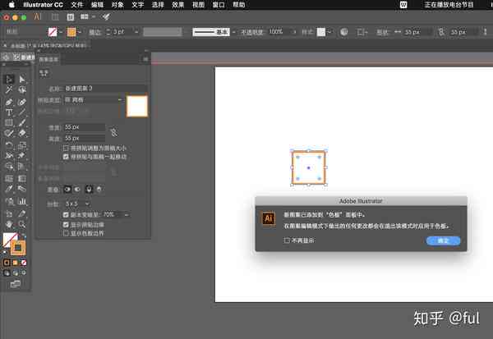Select the Symbol Sprayer tool

[9, 201]
